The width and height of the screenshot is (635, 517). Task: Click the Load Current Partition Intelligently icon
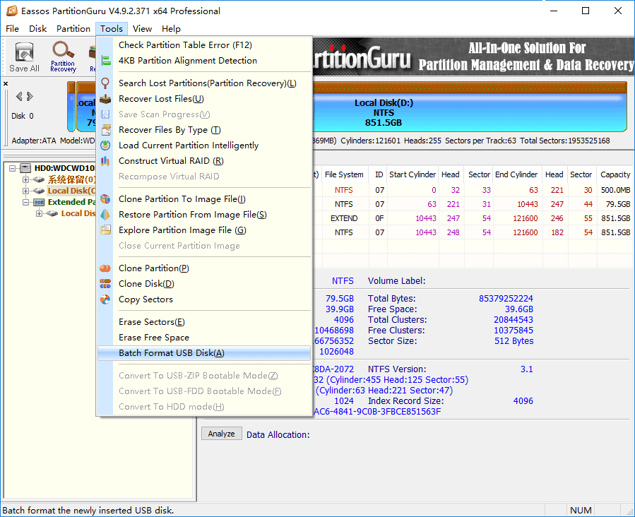click(105, 145)
